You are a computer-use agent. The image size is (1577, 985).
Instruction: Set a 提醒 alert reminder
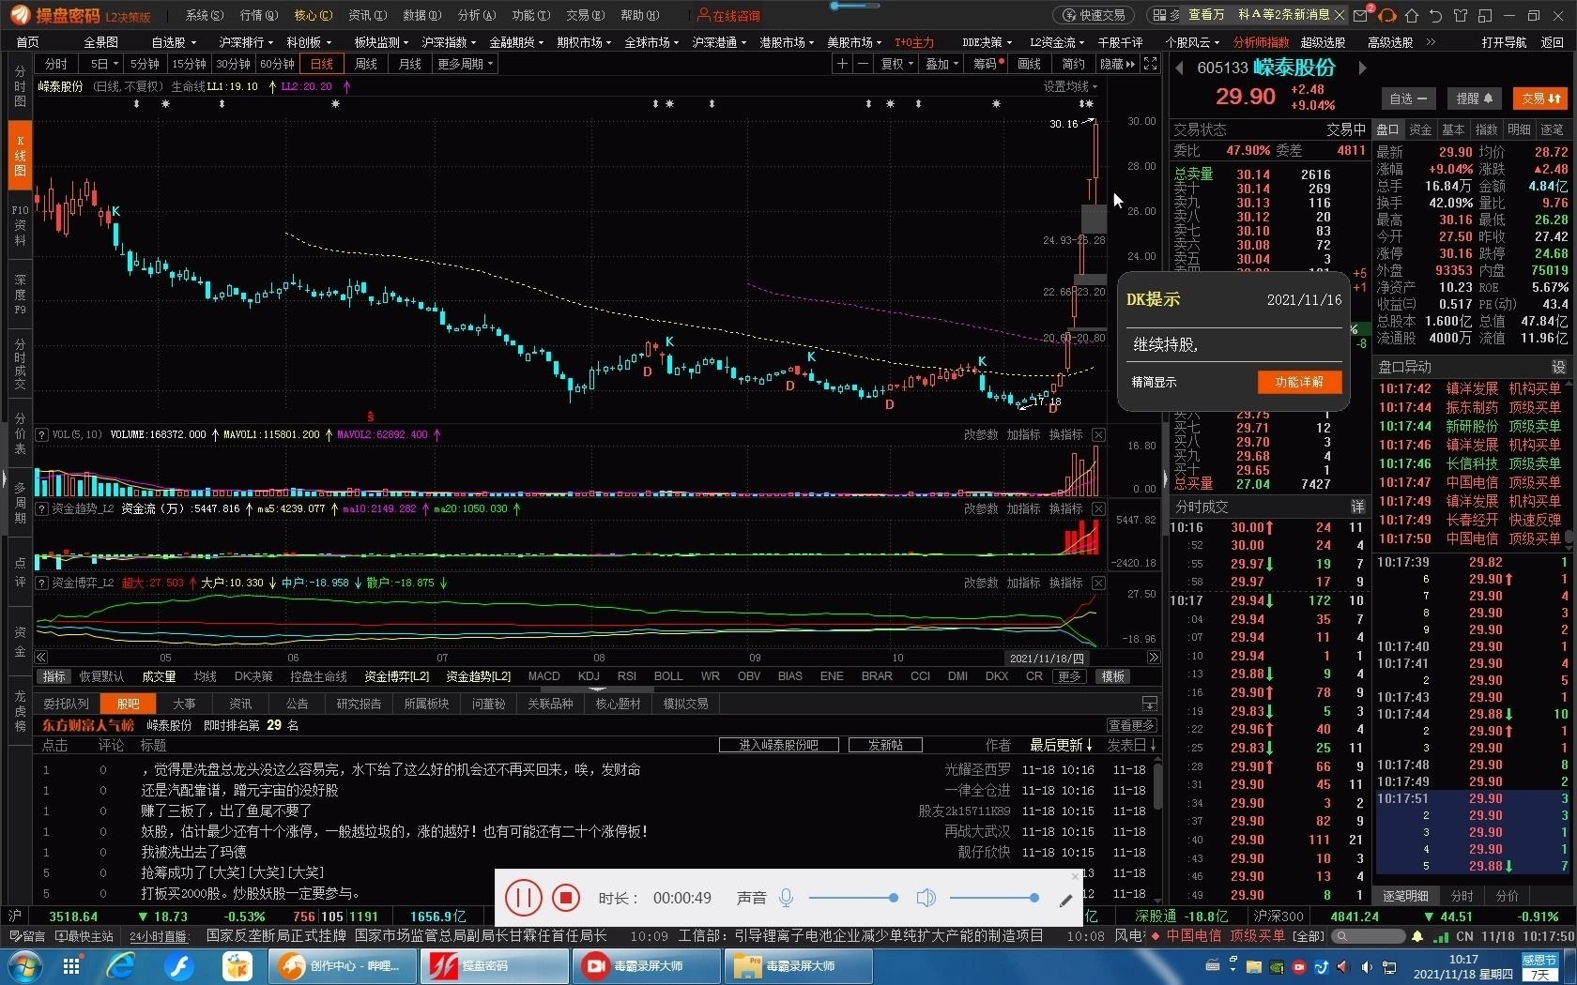pos(1474,98)
